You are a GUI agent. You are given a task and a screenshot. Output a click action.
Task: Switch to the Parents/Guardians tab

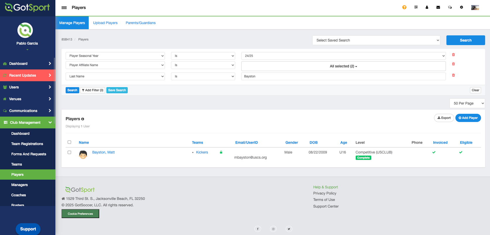141,23
